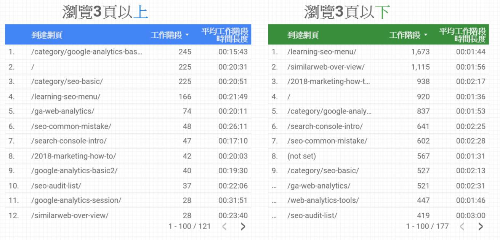Click 到達網頁 header in green table

tap(303, 35)
